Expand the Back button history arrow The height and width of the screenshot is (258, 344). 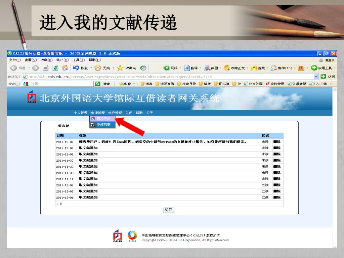pos(29,68)
